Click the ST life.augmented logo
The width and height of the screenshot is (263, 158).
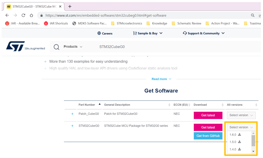[25, 46]
